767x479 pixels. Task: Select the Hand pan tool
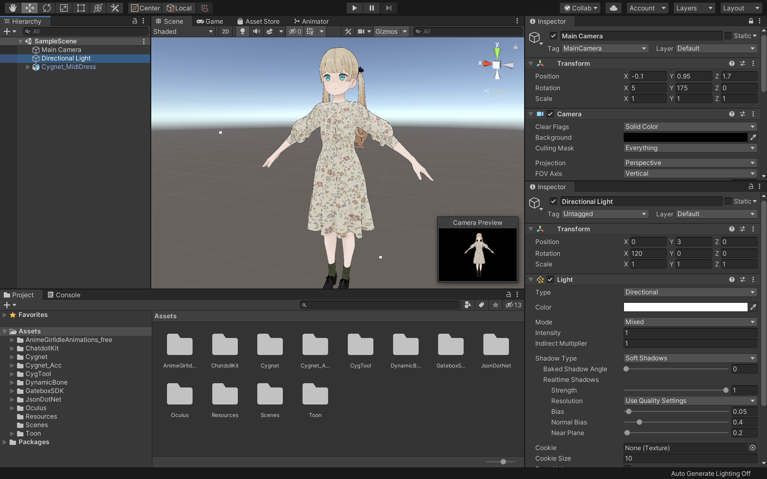(12, 8)
